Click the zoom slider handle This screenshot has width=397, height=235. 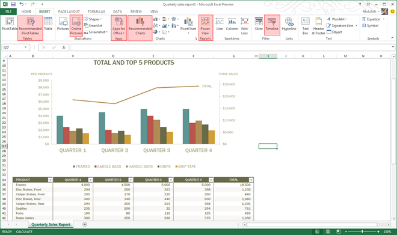pyautogui.click(x=362, y=231)
